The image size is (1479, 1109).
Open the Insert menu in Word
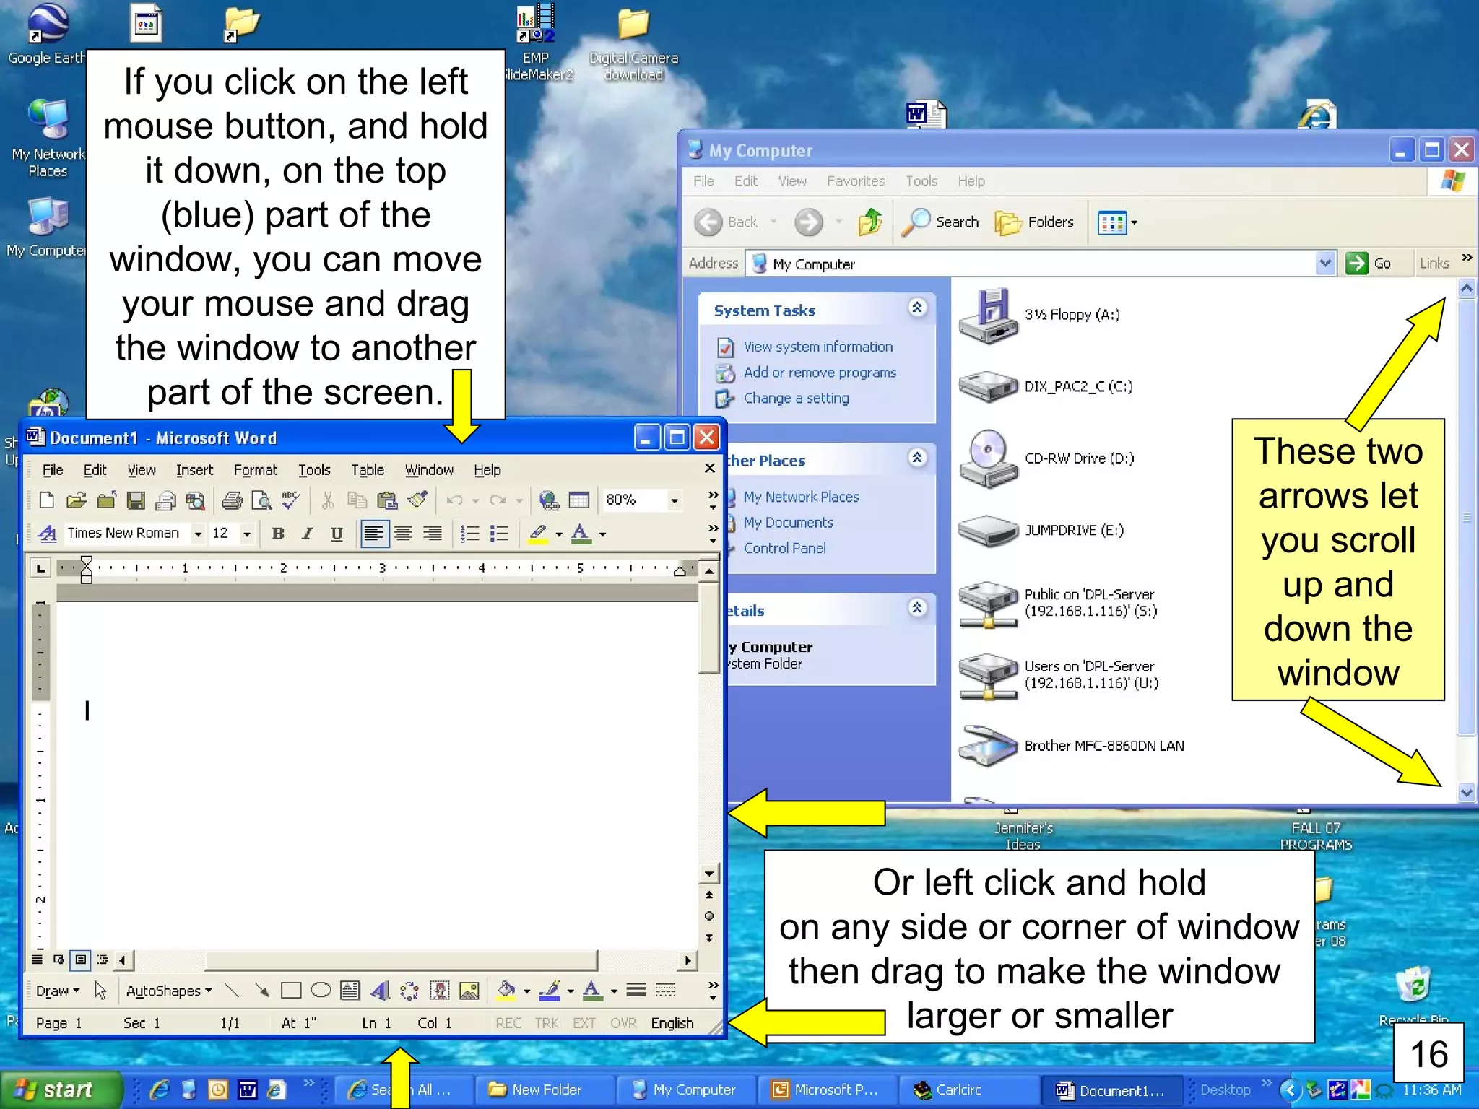(195, 470)
